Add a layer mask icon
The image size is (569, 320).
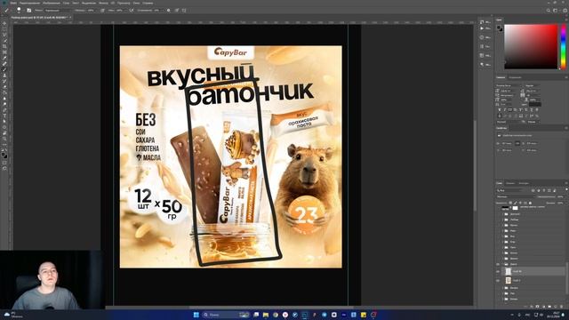click(537, 307)
